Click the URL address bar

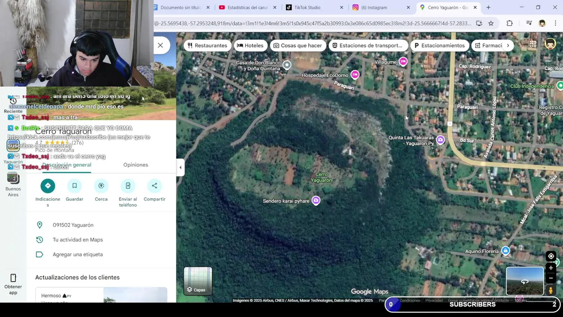(312, 23)
